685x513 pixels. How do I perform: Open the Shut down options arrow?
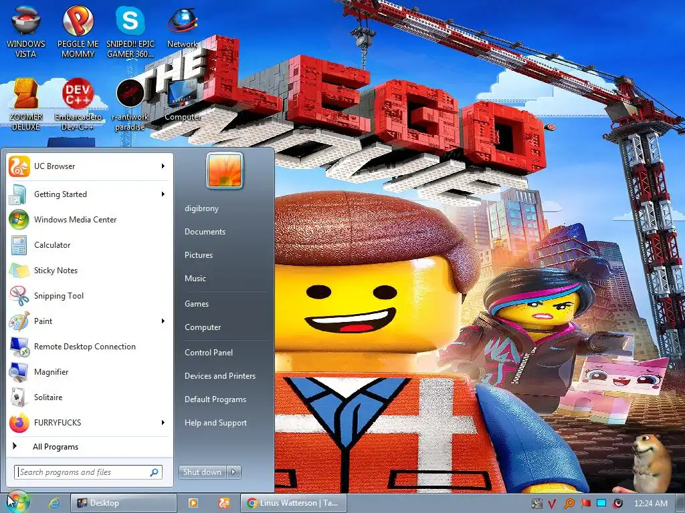pyautogui.click(x=233, y=472)
